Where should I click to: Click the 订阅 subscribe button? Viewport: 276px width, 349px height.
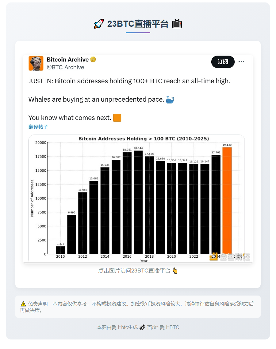(x=223, y=62)
